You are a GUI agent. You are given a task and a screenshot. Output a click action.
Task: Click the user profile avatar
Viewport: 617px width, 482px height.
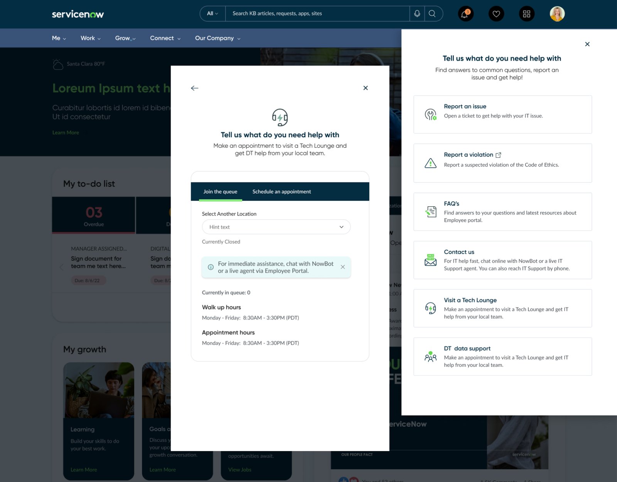coord(557,14)
